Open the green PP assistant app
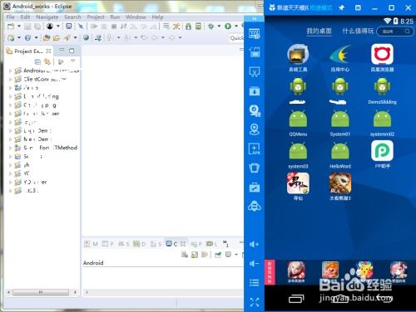 [x=382, y=151]
